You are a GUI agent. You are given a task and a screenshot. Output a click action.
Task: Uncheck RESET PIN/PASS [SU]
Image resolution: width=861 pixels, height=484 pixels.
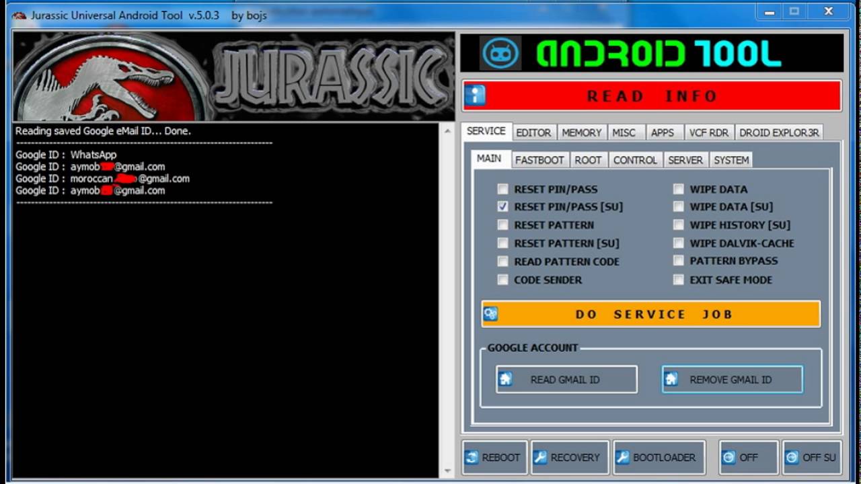coord(502,206)
